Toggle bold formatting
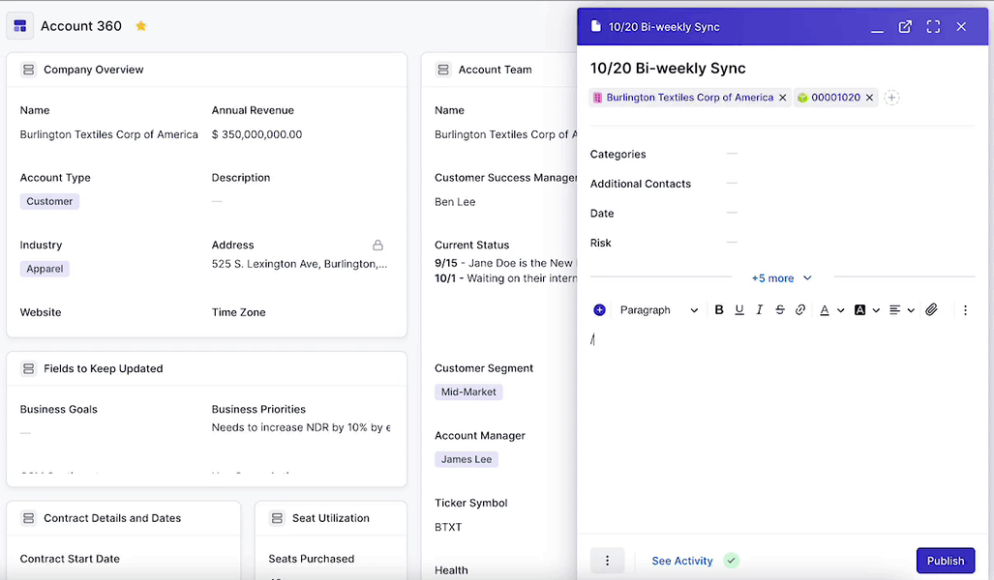This screenshot has height=580, width=994. pos(719,309)
